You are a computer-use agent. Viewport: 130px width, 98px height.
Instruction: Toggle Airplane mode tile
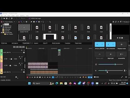122,44
